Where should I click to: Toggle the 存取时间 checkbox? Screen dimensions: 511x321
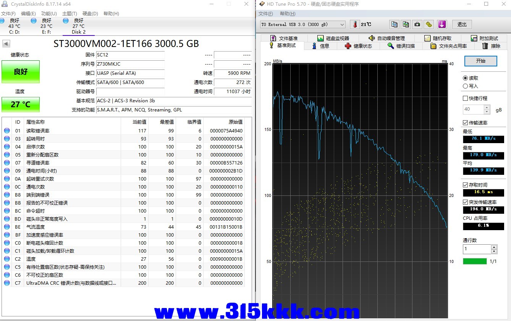(x=465, y=185)
